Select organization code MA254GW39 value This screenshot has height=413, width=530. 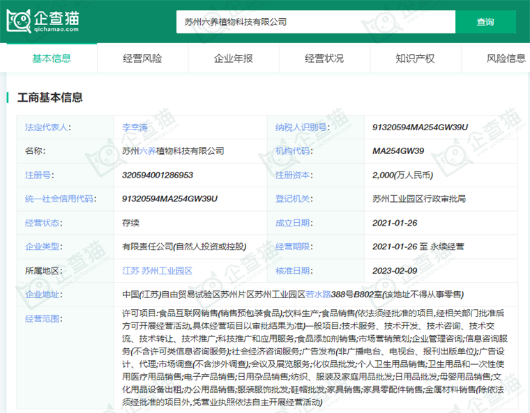tap(398, 151)
